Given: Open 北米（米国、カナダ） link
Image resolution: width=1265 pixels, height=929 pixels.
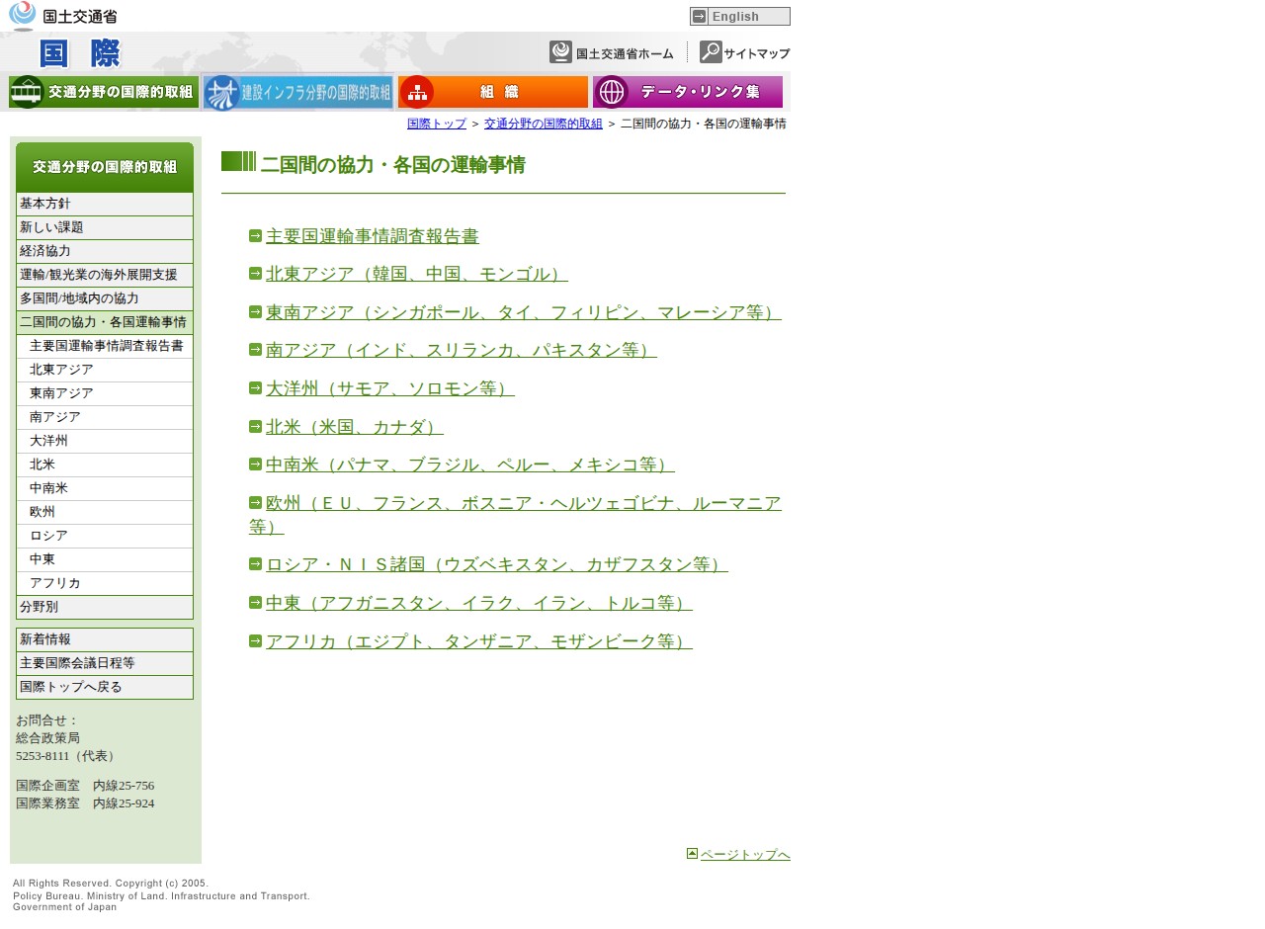Looking at the screenshot, I should coord(355,427).
